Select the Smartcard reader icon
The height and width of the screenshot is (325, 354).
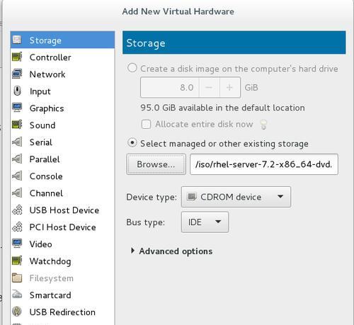pos(17,295)
